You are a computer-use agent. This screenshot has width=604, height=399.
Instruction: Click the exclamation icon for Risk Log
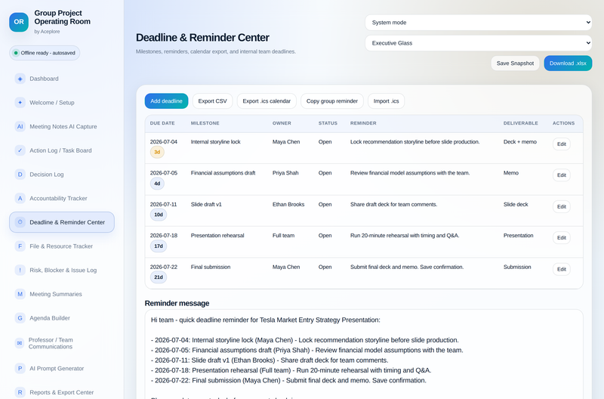(20, 270)
